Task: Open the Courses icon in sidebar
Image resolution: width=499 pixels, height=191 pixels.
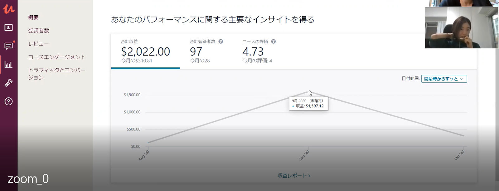Action: tap(9, 27)
